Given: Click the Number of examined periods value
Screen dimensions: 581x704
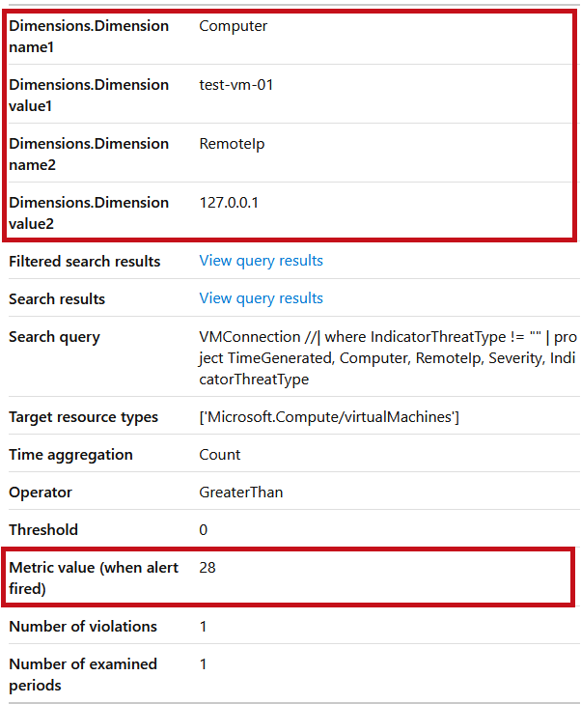Looking at the screenshot, I should [204, 664].
